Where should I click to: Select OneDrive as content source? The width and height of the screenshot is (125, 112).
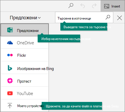(x=25, y=43)
